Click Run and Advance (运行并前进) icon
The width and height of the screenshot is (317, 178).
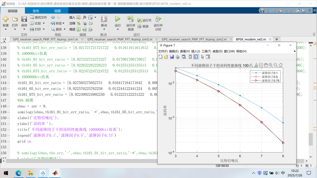131,19
